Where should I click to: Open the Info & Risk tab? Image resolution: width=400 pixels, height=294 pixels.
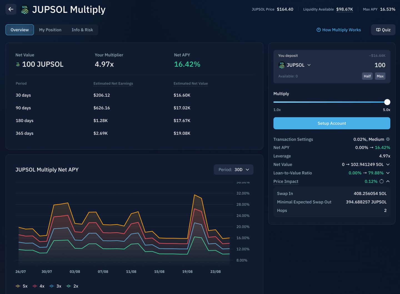(82, 30)
